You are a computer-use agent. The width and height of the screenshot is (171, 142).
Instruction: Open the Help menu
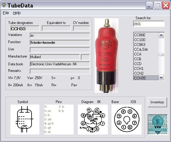[17, 13]
